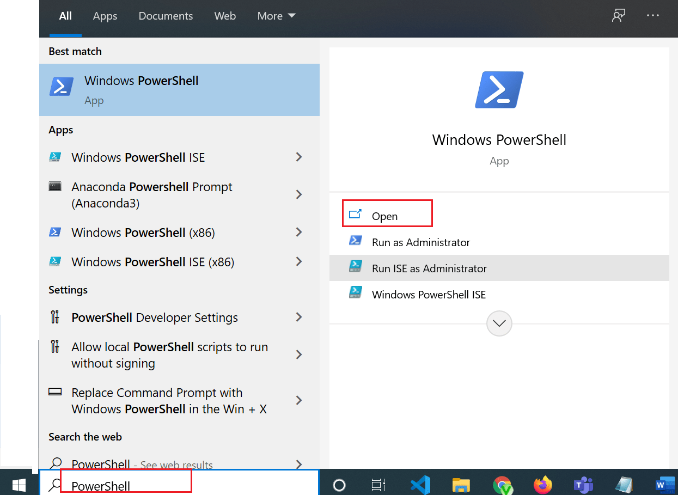Open PowerShell Developer Settings

click(154, 317)
